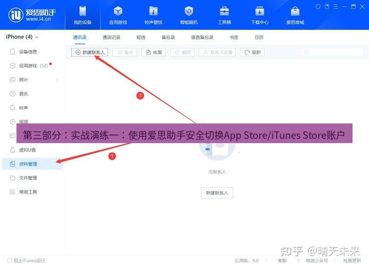
Task: Switch to the 书签 tab
Action: pyautogui.click(x=234, y=37)
